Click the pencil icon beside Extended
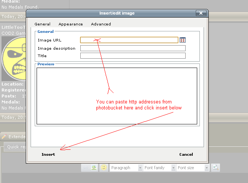Image resolution: width=248 pixels, height=183 pixels. coord(4,136)
